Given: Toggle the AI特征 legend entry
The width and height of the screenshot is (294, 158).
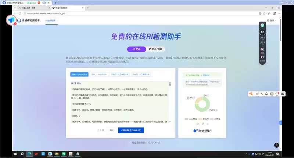Looking at the screenshot, I should point(215,119).
